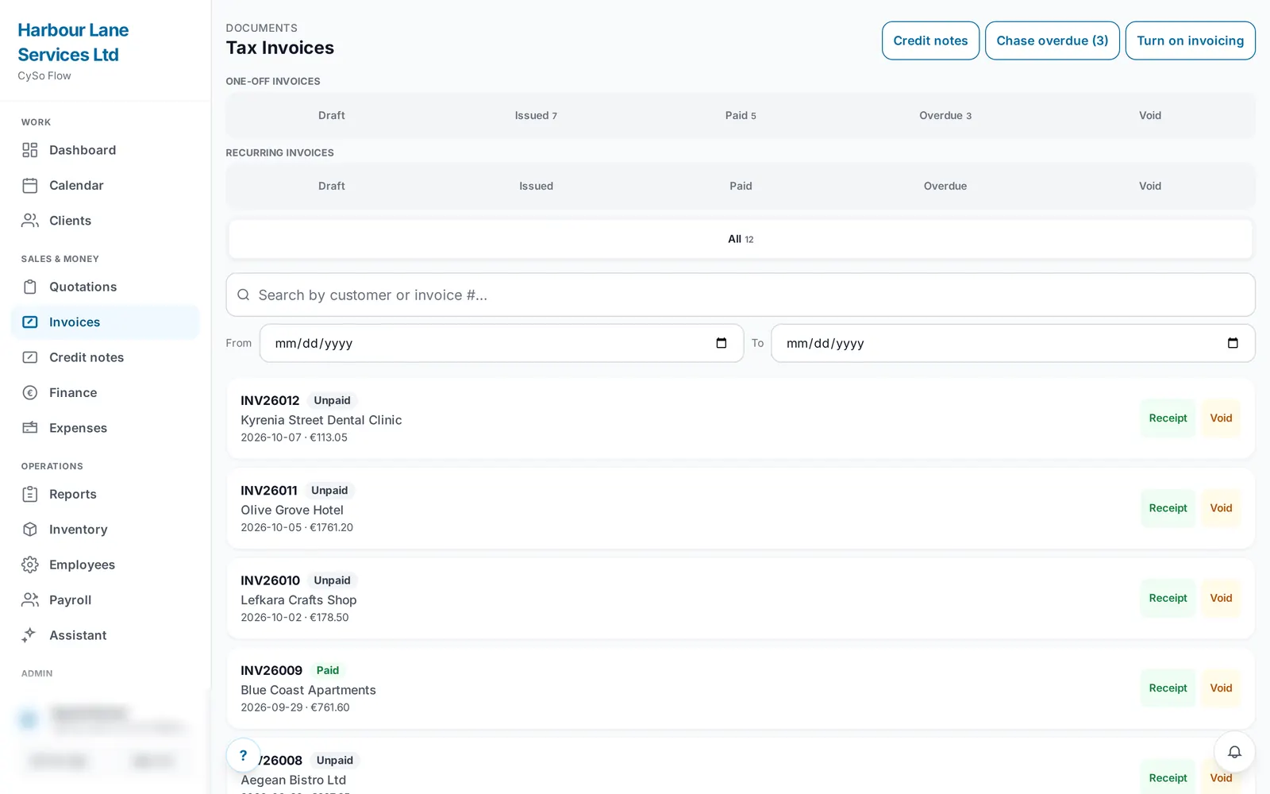Image resolution: width=1270 pixels, height=794 pixels.
Task: Click the Invoices sidebar icon
Action: 30,322
